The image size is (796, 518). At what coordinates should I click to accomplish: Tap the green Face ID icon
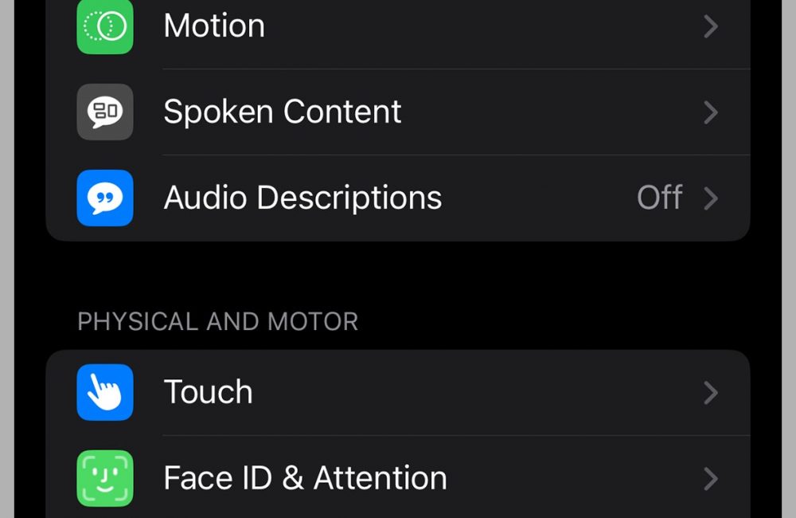[105, 478]
